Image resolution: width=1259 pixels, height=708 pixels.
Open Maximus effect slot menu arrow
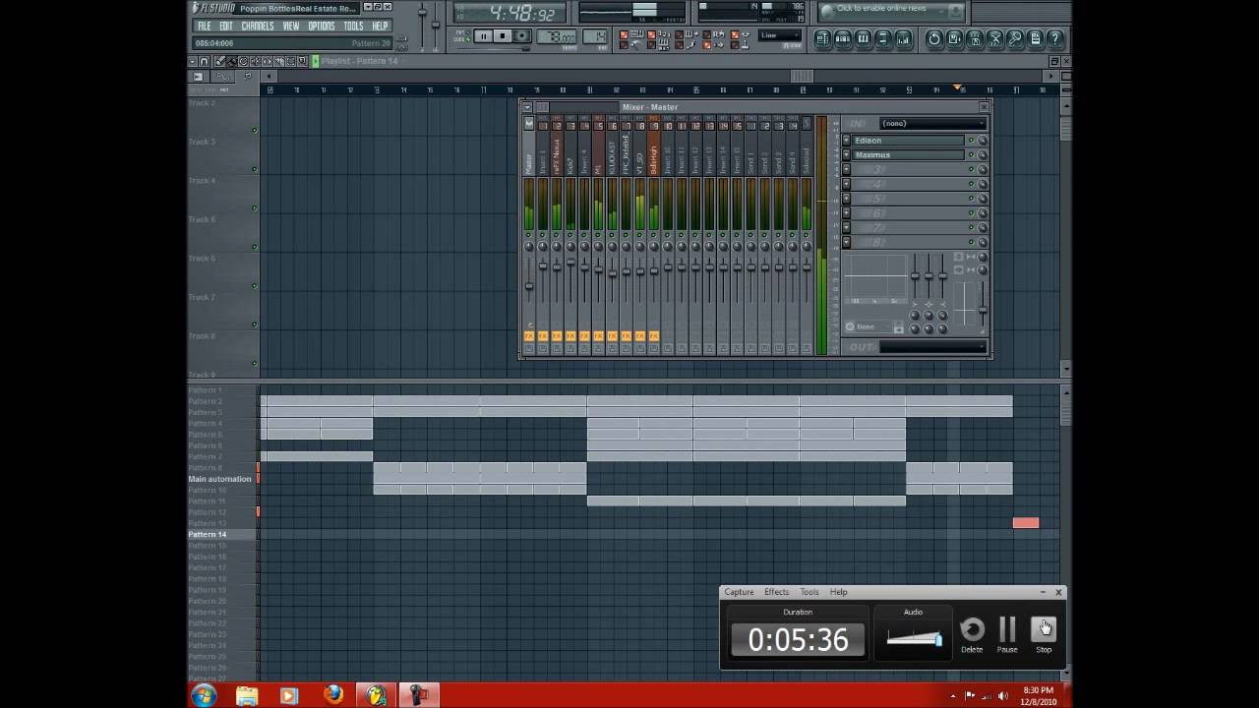tap(847, 154)
